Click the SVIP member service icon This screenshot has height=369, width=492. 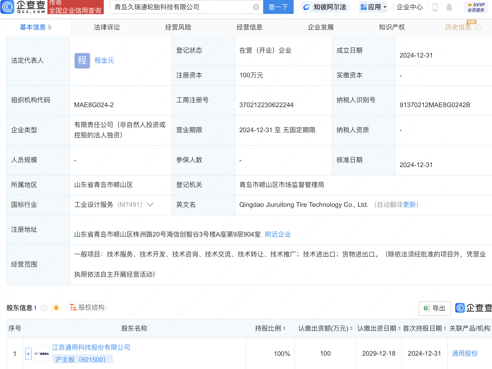(x=476, y=7)
